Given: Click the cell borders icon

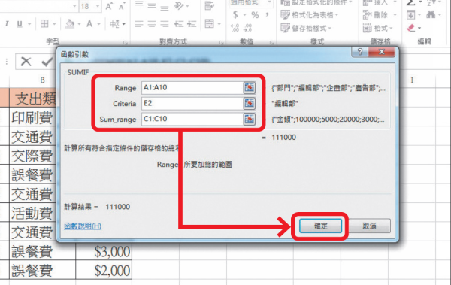Looking at the screenshot, I should pos(44,23).
